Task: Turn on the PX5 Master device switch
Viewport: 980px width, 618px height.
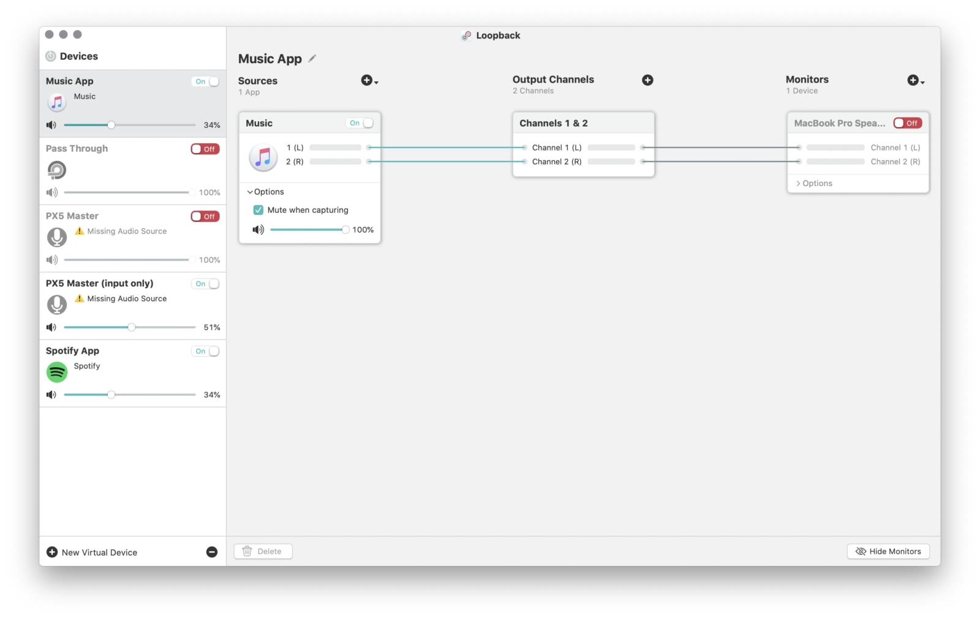Action: click(x=205, y=216)
